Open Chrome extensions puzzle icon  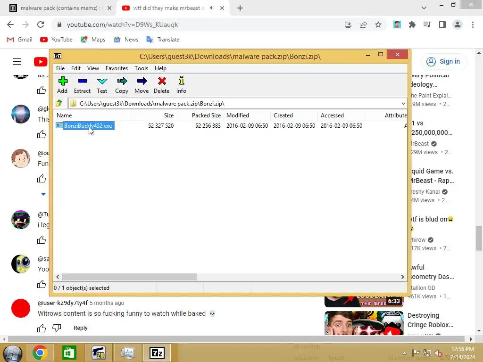point(412,25)
